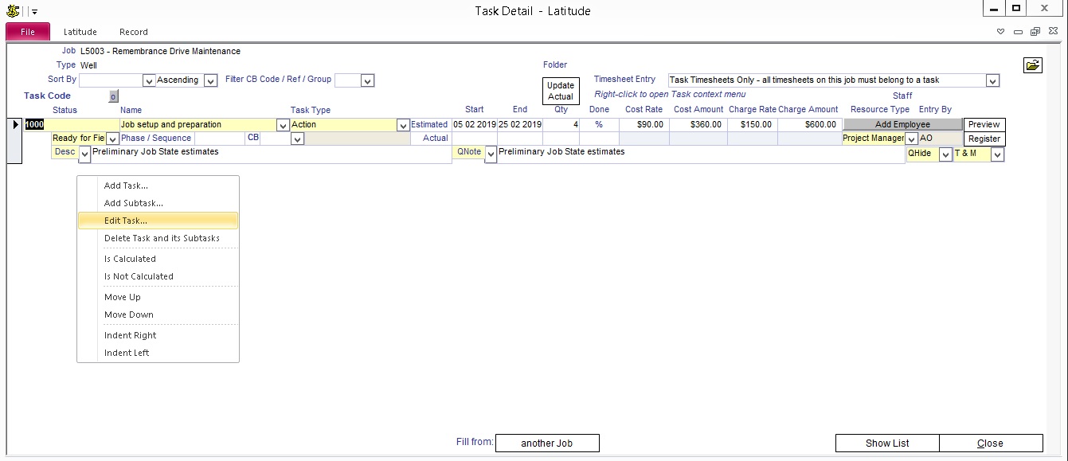
Task: Click the open folder icon at top right
Action: (1032, 65)
